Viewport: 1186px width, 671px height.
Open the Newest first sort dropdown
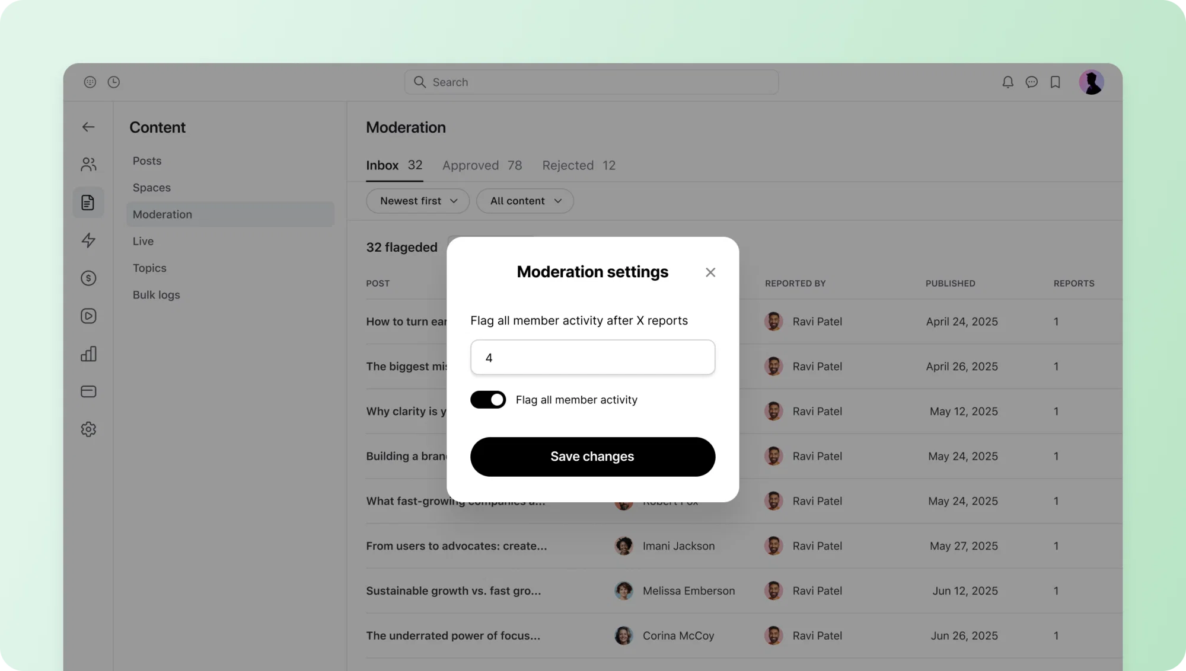point(417,201)
